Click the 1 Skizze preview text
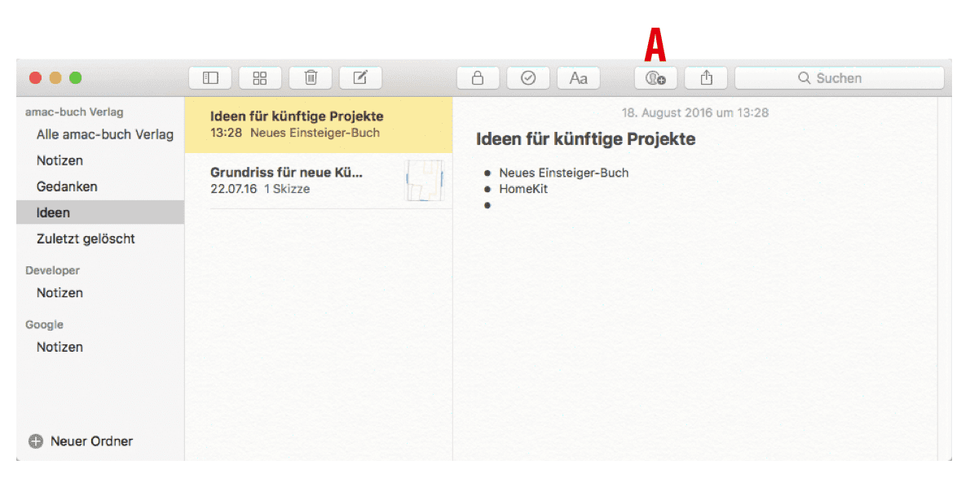Screen dimensions: 970x482 click(x=287, y=189)
